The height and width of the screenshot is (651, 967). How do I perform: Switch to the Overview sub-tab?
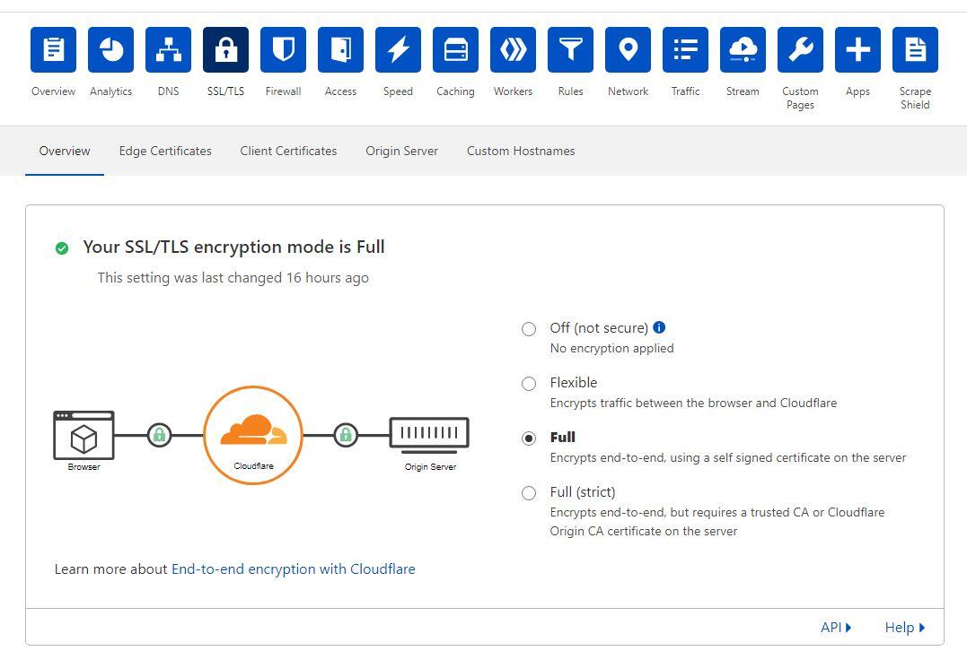click(x=65, y=151)
